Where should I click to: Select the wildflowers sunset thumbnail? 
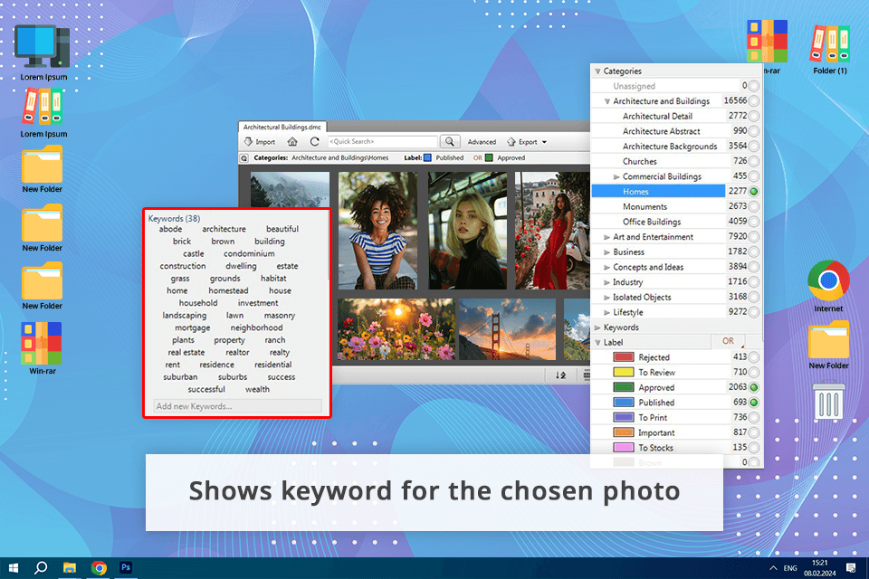[396, 329]
